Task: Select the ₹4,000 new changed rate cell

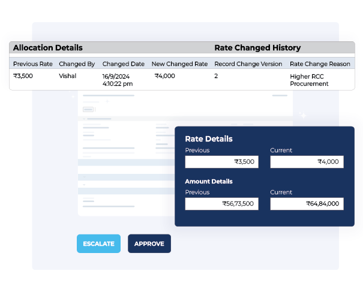Action: pyautogui.click(x=165, y=76)
